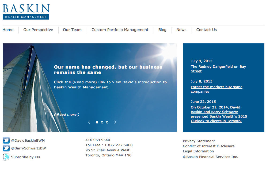Select the third slide dot
Screen dimensions: 266x169
pyautogui.click(x=107, y=122)
